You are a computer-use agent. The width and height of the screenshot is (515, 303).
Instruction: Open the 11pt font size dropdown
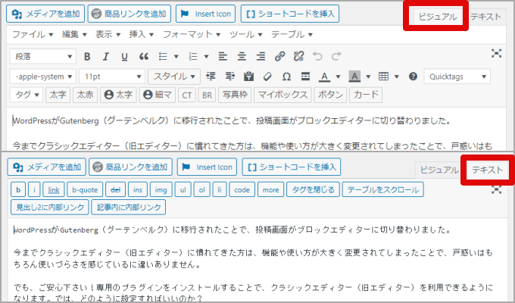[x=112, y=77]
